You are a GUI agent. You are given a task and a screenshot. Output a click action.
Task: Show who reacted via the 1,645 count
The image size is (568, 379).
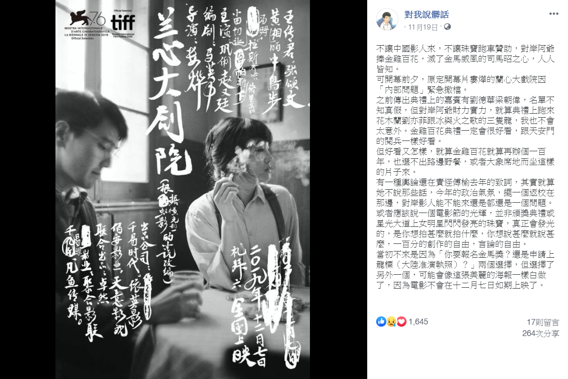click(419, 321)
